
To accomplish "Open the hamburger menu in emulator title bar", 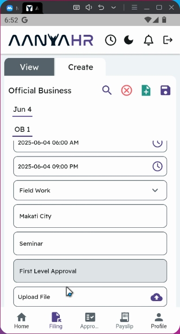I will (x=134, y=8).
